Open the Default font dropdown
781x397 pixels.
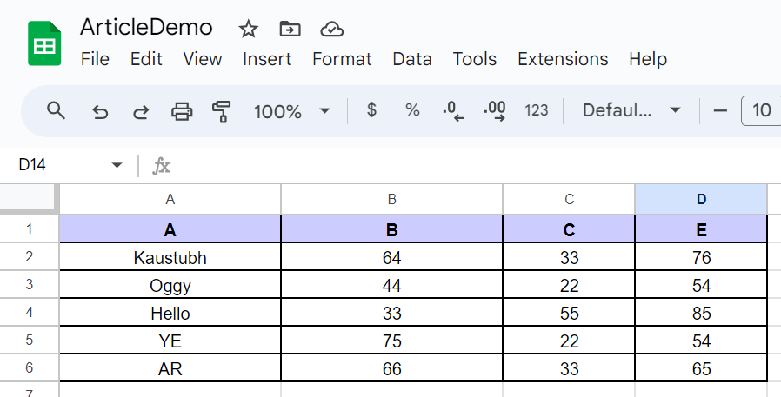click(631, 110)
